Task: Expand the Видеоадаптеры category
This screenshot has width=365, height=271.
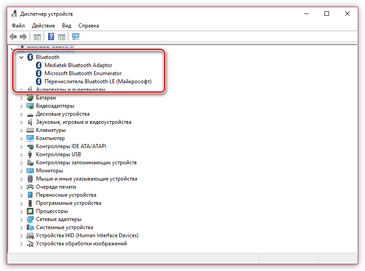Action: [21, 106]
